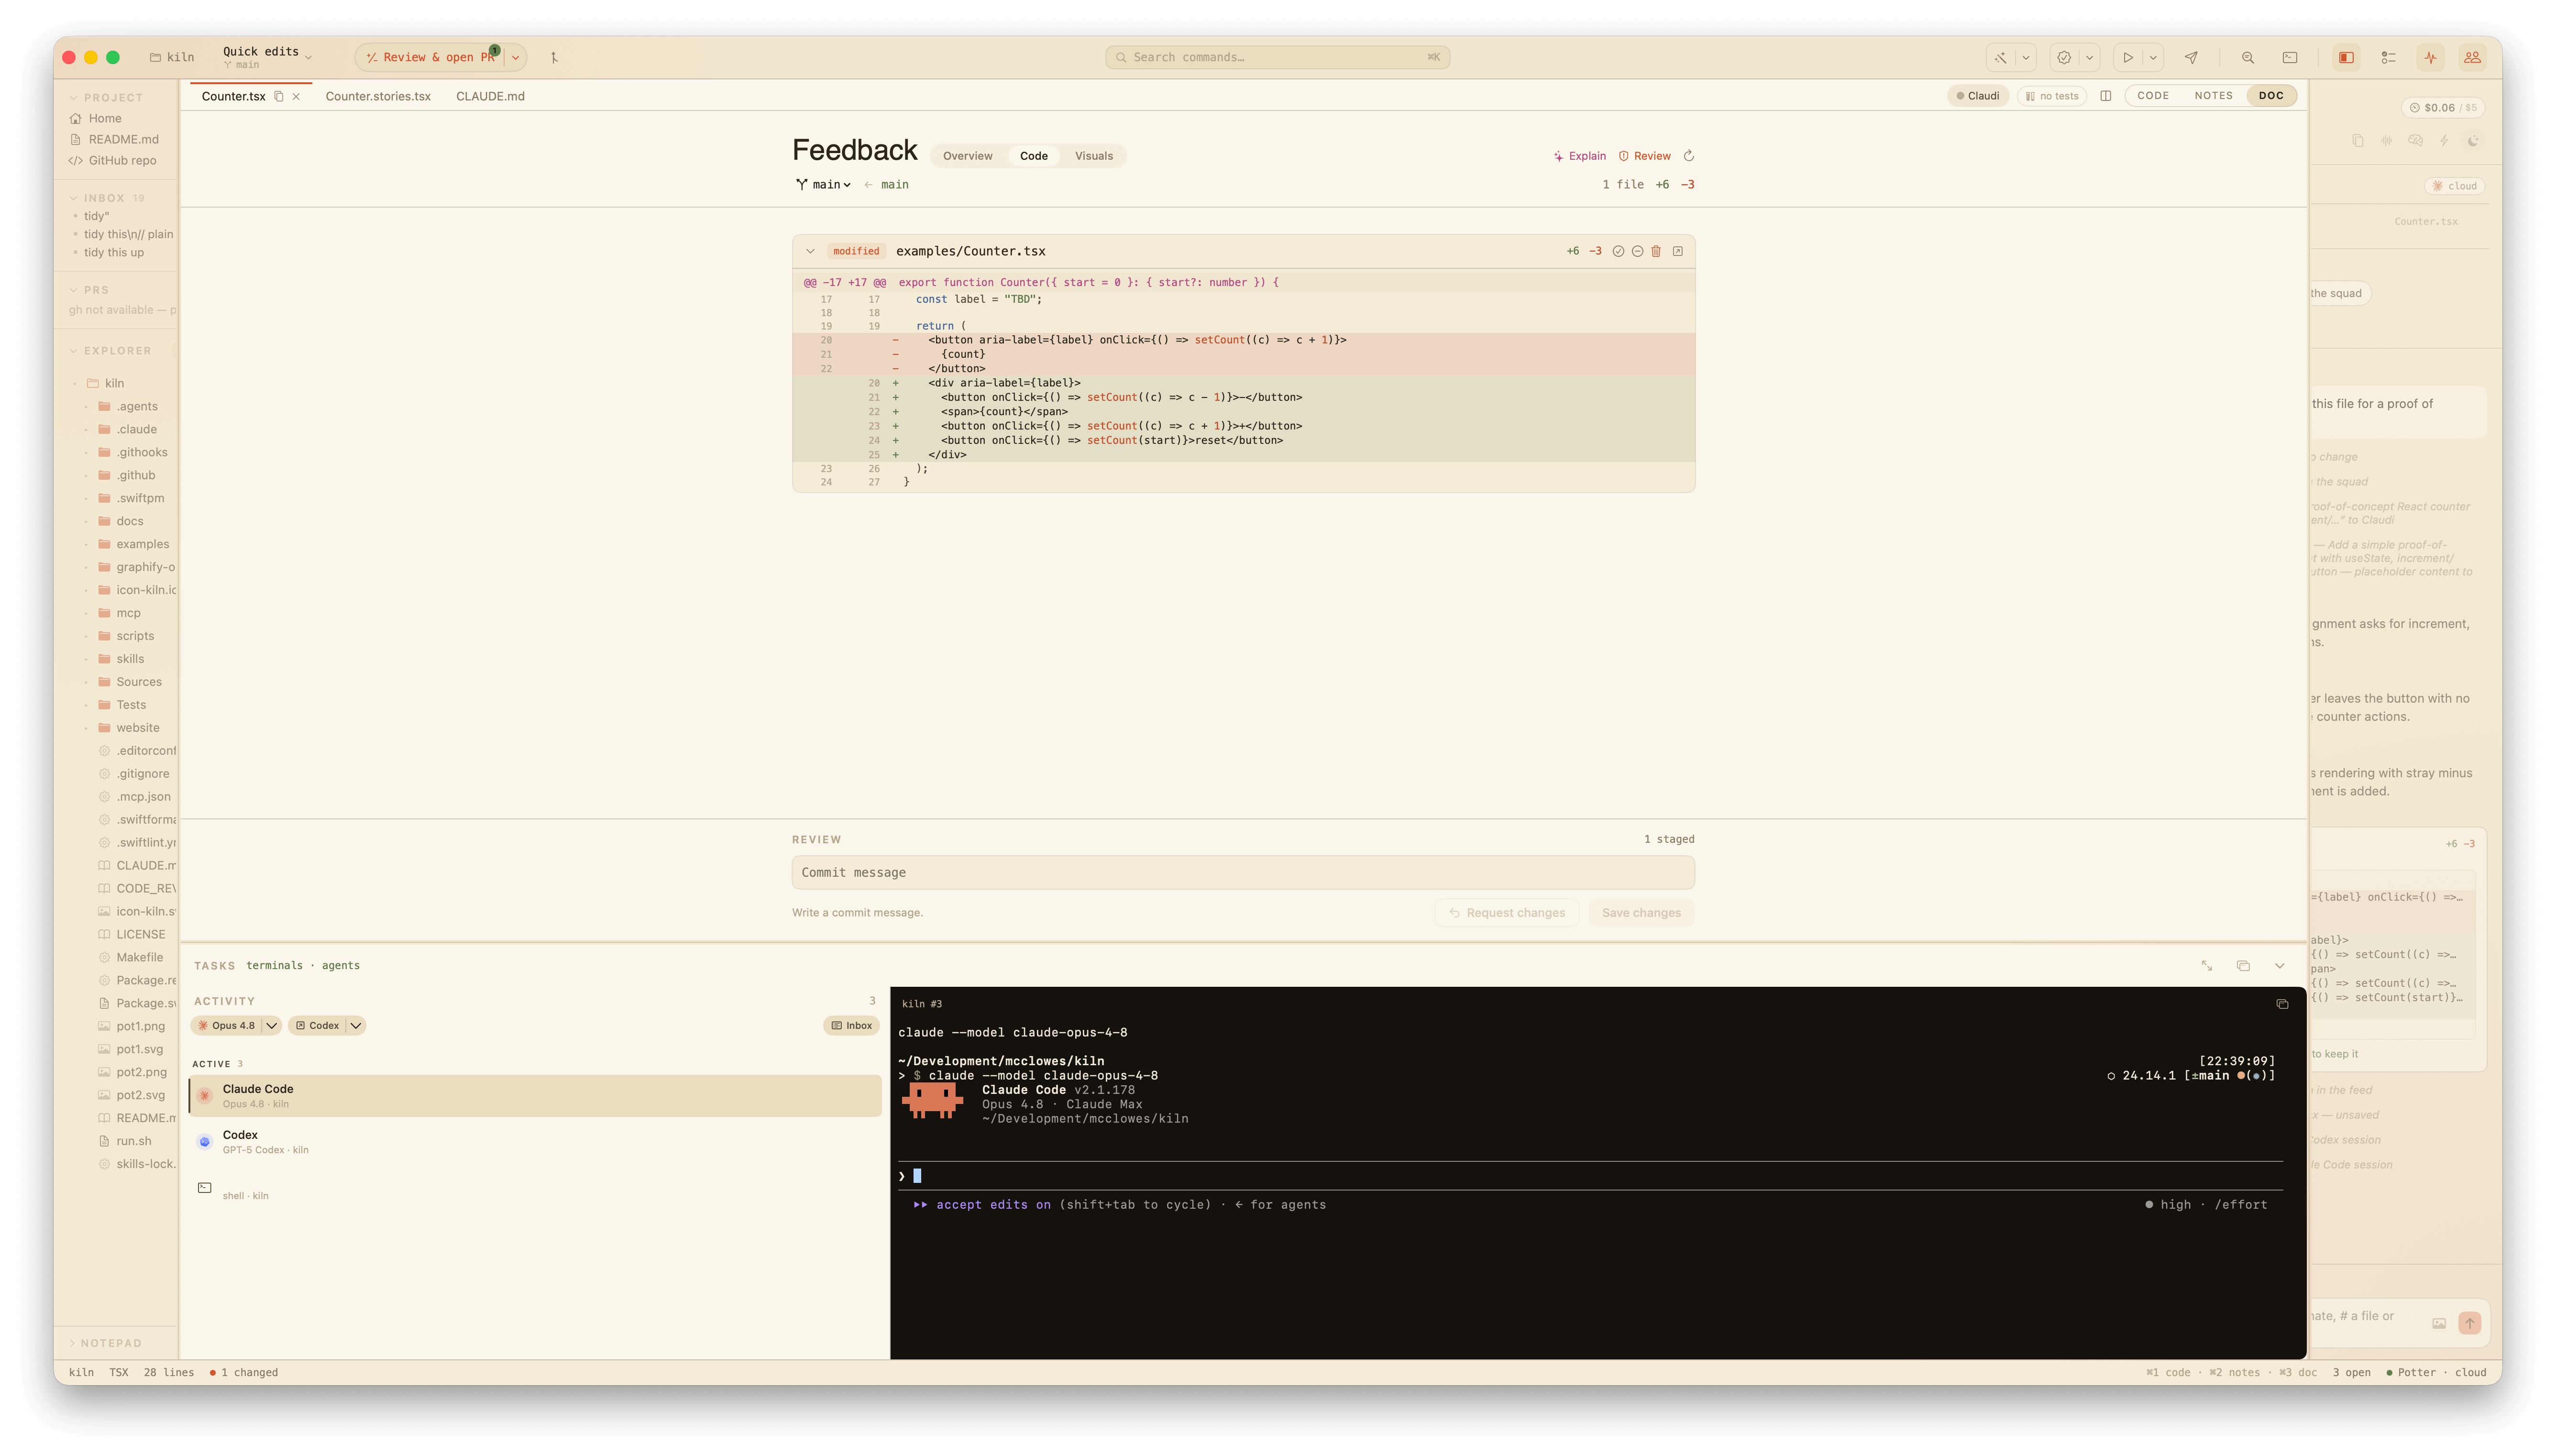Viewport: 2556px width, 1456px height.
Task: Switch to the CLAUDE.md tab
Action: 490,96
